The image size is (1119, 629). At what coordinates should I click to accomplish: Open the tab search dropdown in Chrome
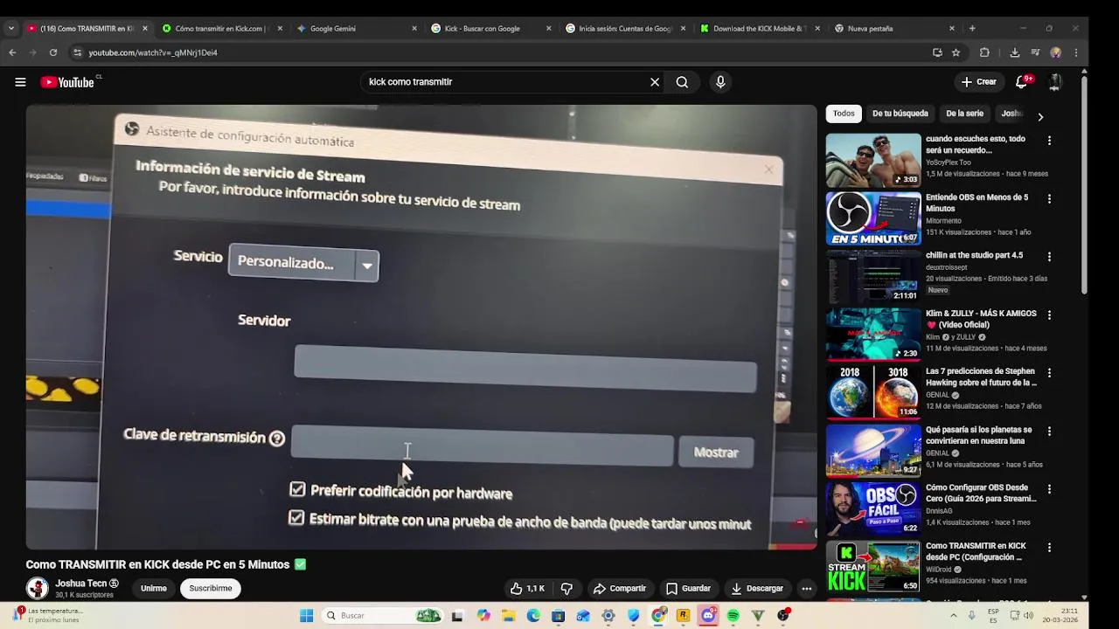[10, 28]
